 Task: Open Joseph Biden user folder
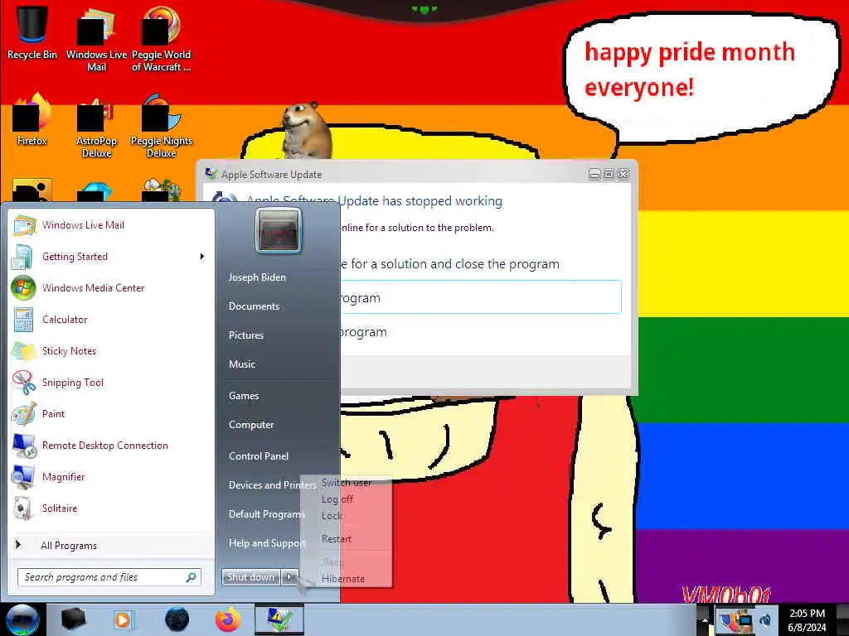(257, 277)
